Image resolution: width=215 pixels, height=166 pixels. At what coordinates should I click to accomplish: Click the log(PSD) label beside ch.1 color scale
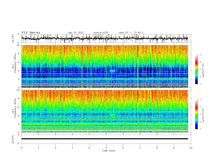pyautogui.click(x=203, y=71)
